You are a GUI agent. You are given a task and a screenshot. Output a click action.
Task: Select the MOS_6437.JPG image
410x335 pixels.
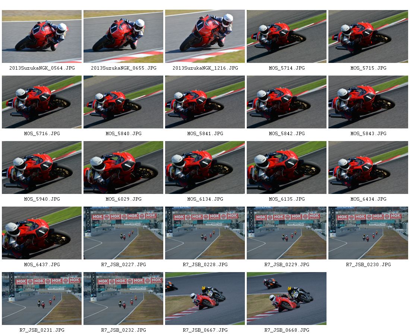point(42,233)
